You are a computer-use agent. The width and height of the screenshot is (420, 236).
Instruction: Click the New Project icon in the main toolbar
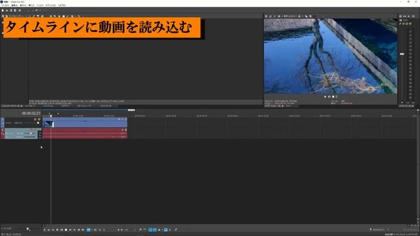[x=3, y=10]
